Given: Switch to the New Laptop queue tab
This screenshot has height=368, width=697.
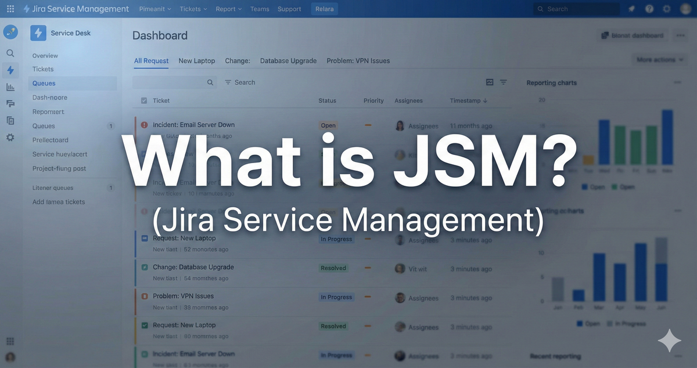Looking at the screenshot, I should 196,60.
